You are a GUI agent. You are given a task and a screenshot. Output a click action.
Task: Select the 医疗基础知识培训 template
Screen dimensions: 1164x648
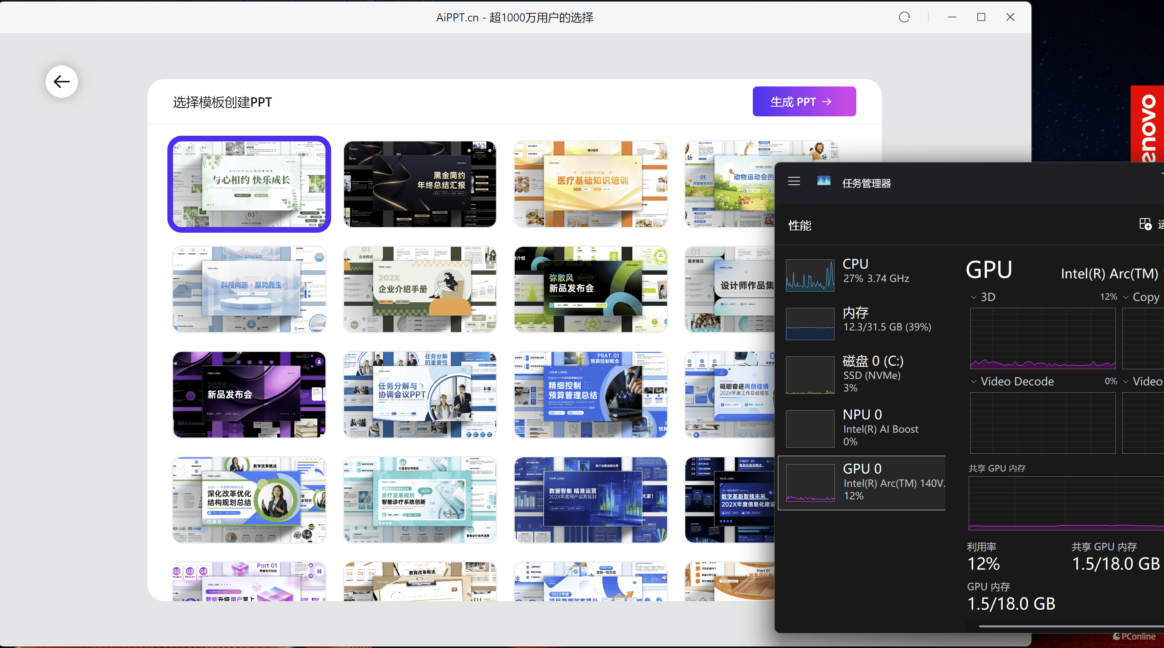tap(591, 184)
